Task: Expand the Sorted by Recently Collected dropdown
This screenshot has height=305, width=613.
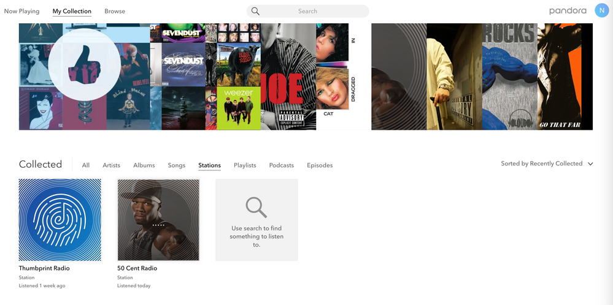Action: (x=547, y=164)
